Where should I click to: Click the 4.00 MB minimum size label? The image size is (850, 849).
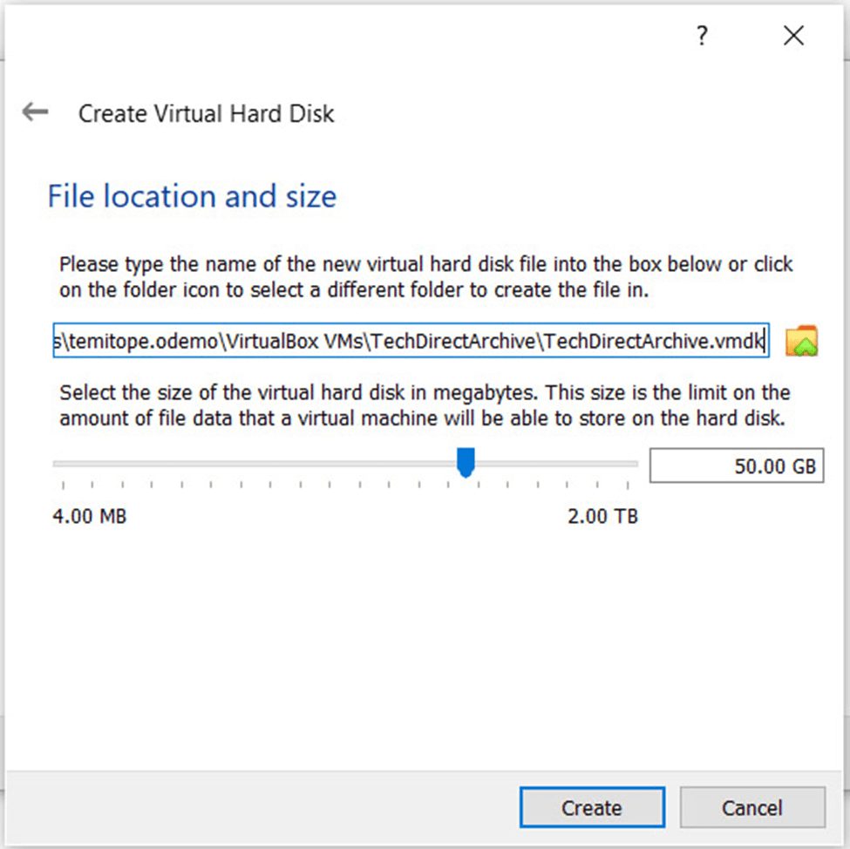pyautogui.click(x=90, y=515)
